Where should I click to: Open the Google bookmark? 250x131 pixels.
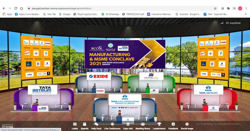coord(65,14)
